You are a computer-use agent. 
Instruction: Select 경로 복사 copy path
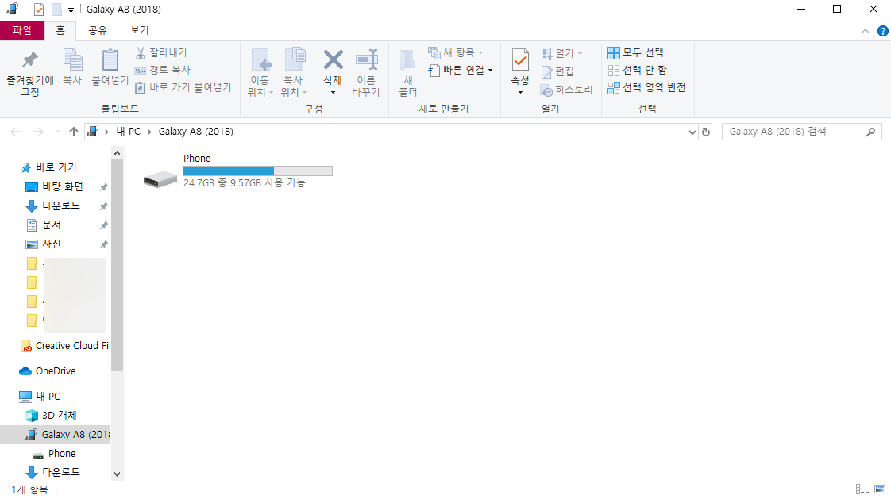point(163,70)
